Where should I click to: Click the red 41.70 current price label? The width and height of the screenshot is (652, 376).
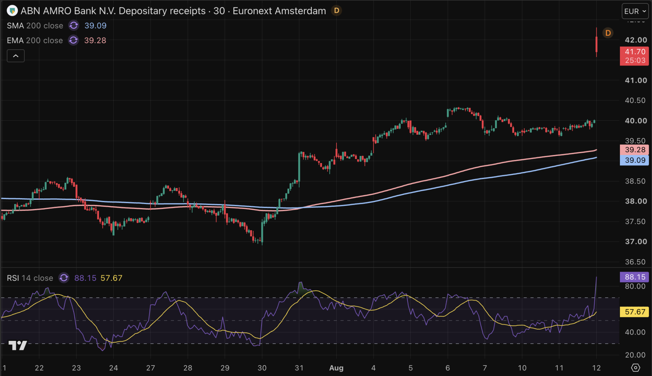point(634,56)
